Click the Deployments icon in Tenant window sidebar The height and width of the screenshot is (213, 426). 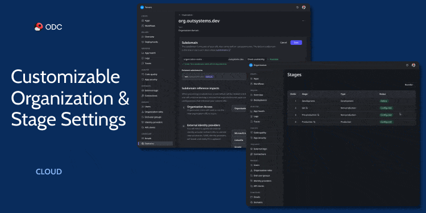click(143, 42)
